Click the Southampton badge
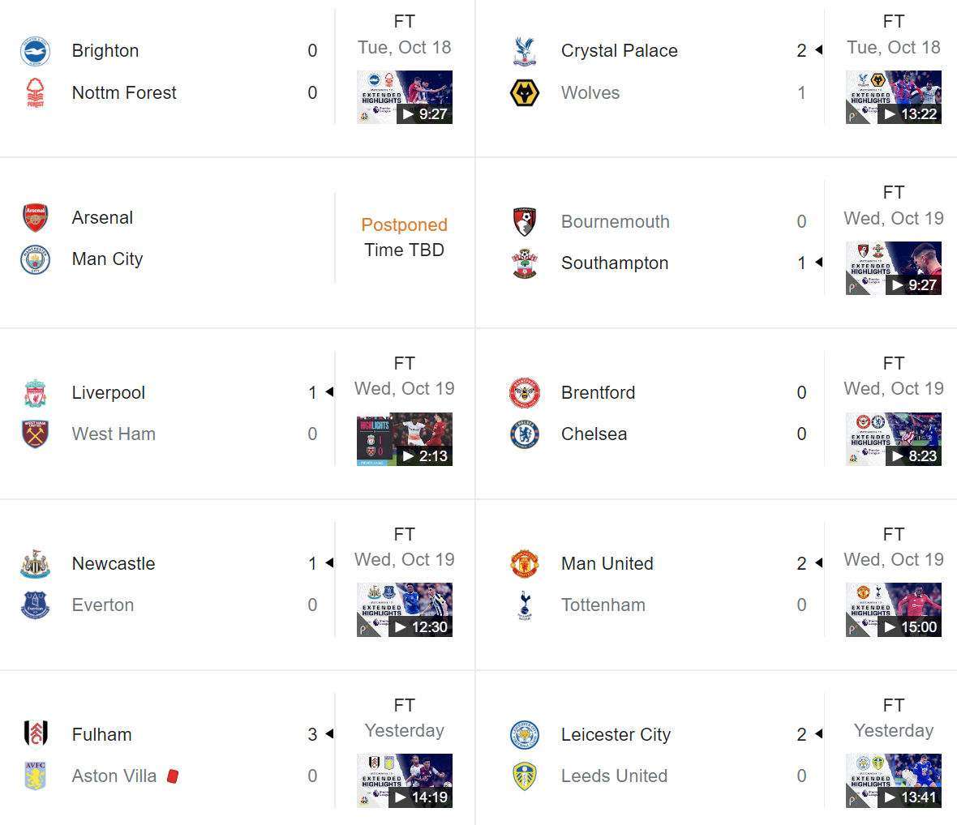This screenshot has width=957, height=825. 524,263
